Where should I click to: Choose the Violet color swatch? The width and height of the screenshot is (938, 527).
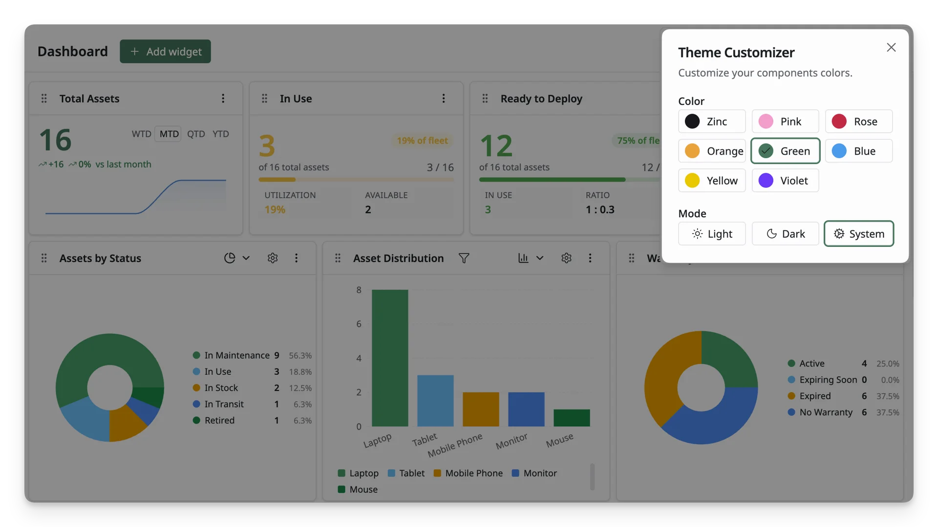(x=785, y=181)
